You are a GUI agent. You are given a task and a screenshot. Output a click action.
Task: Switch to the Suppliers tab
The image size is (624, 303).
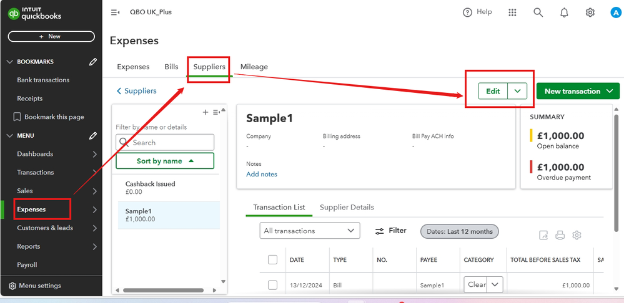(x=209, y=67)
